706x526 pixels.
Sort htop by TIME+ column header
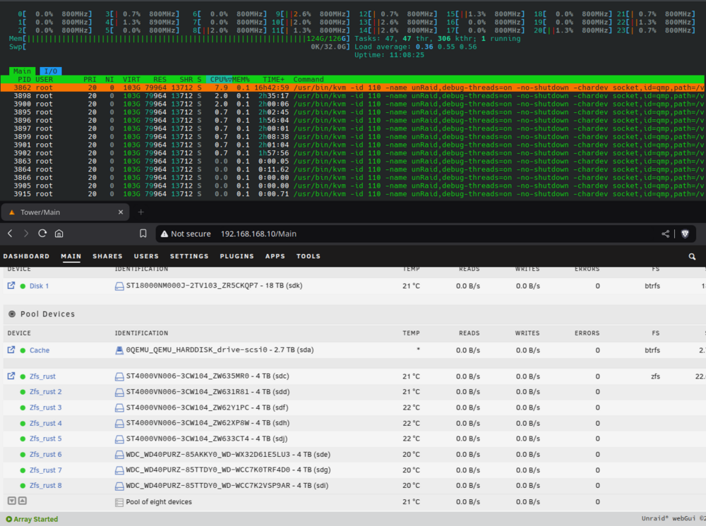click(x=274, y=79)
